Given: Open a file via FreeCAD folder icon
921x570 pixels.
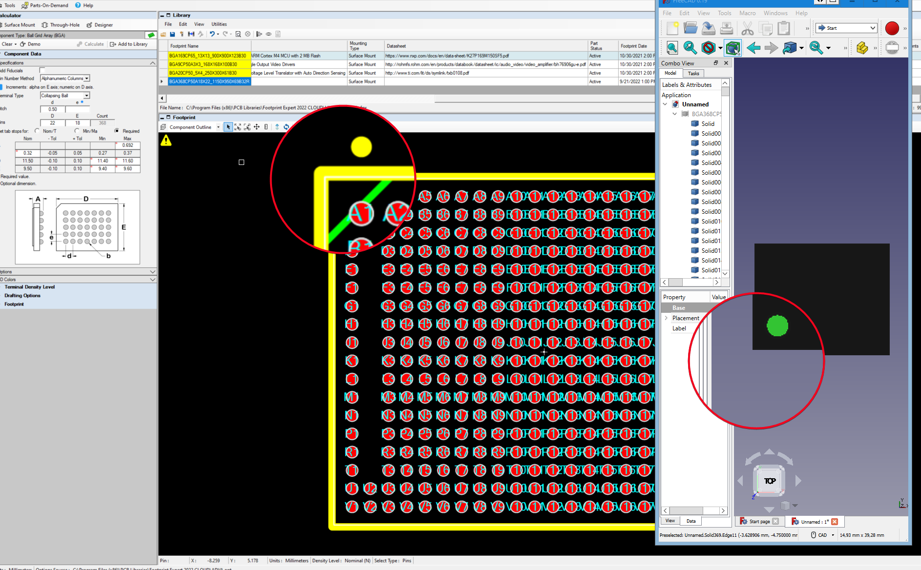Looking at the screenshot, I should 690,28.
